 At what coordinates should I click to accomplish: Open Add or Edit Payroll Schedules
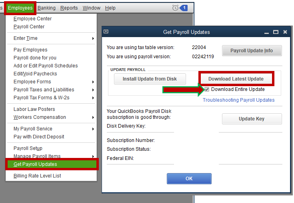46,66
